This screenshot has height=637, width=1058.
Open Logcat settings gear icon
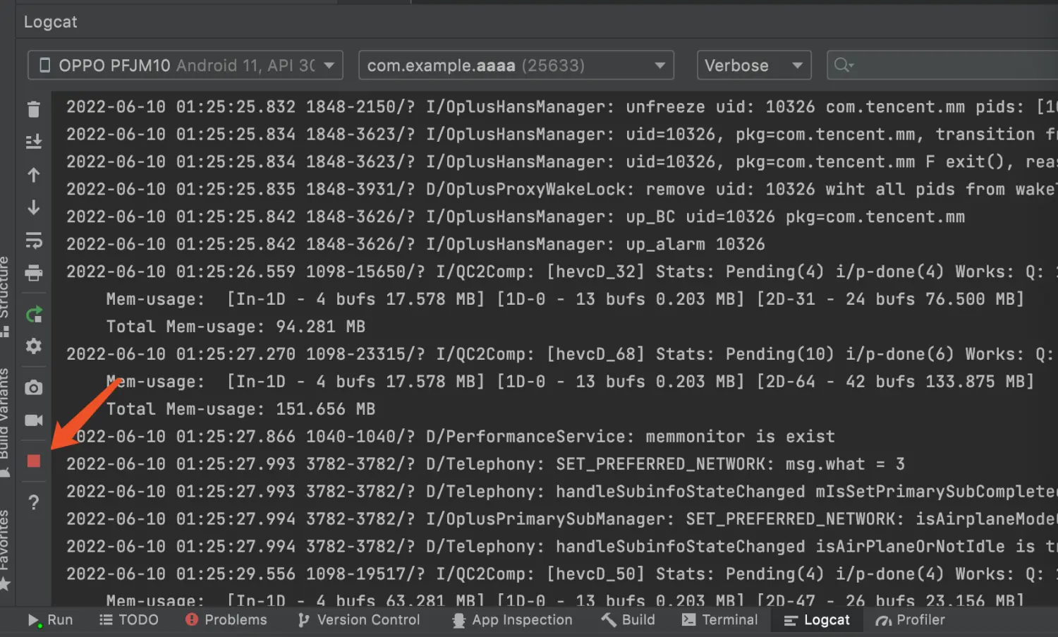coord(33,346)
